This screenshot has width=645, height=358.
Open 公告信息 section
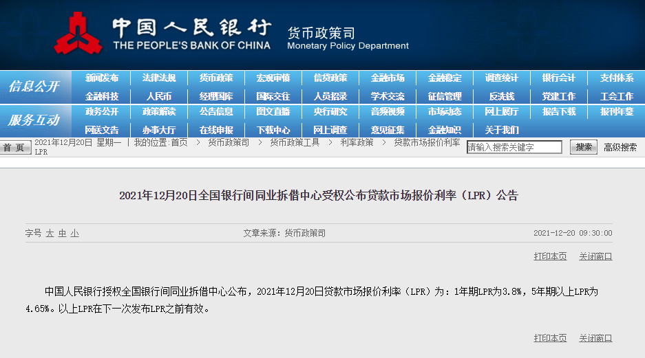pyautogui.click(x=216, y=111)
